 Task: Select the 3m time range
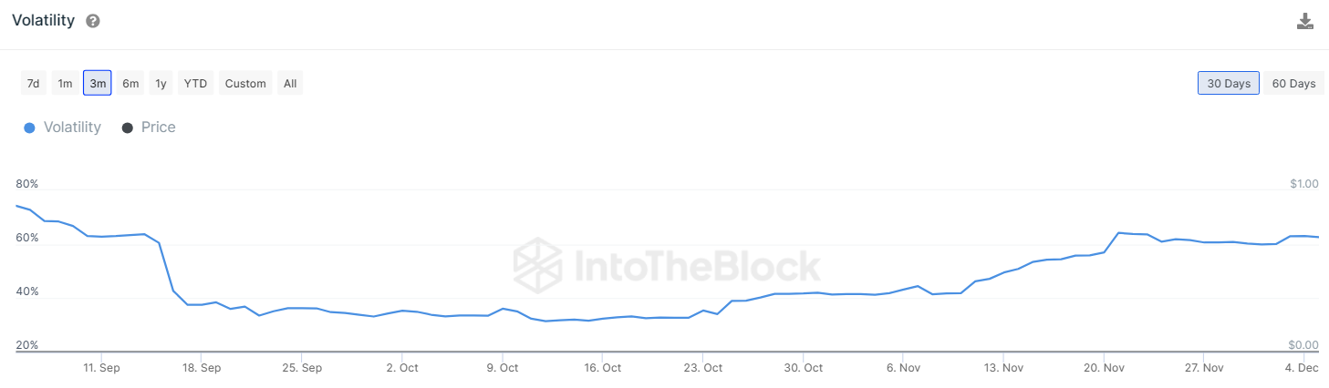point(98,84)
